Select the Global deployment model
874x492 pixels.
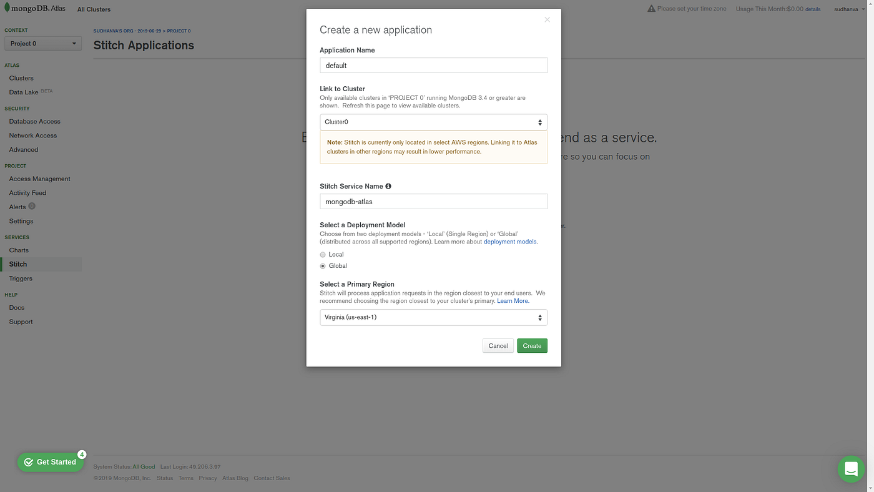pos(323,265)
